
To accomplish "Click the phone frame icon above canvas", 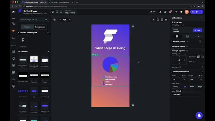I will pyautogui.click(x=158, y=20).
